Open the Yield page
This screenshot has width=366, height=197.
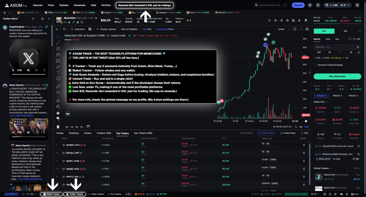click(93, 5)
